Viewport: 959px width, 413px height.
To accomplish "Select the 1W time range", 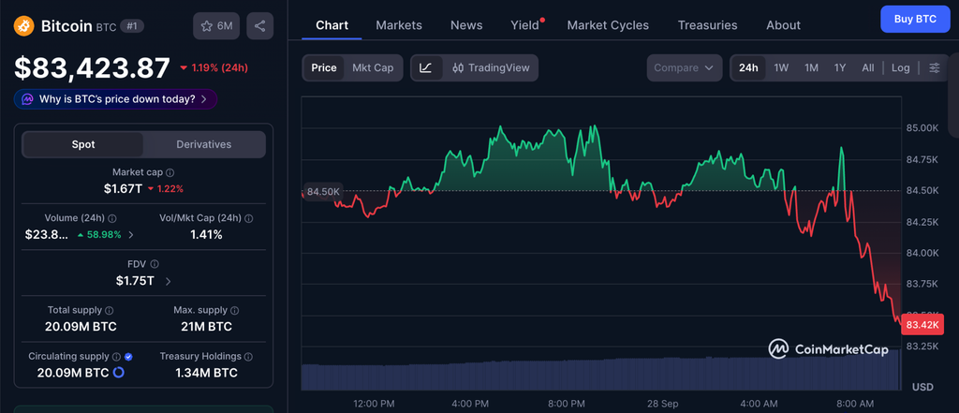I will (x=781, y=68).
